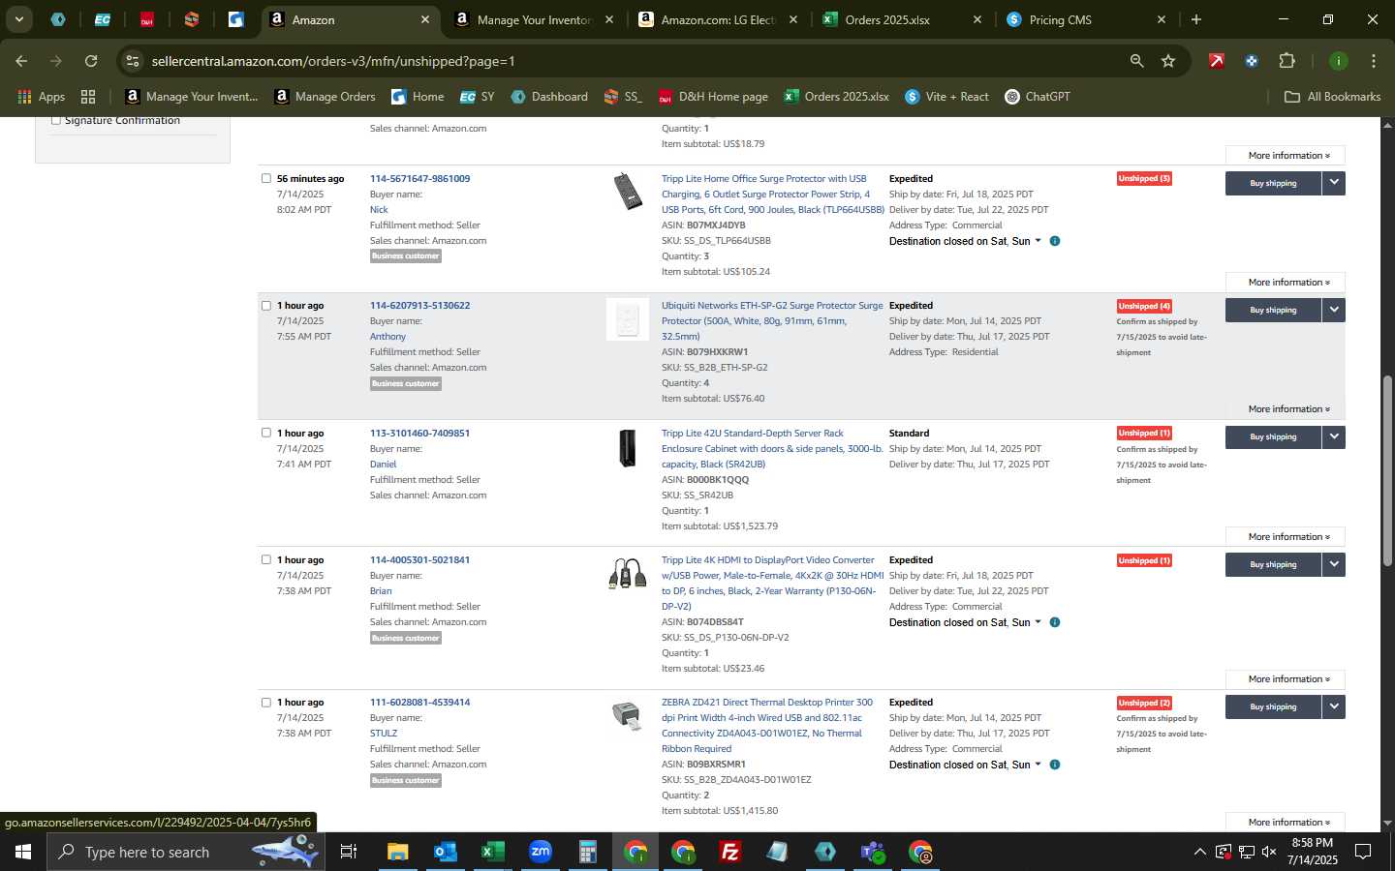Image resolution: width=1395 pixels, height=871 pixels.
Task: Click Buy shipping for order 114-5671647-9861009
Action: click(x=1273, y=183)
